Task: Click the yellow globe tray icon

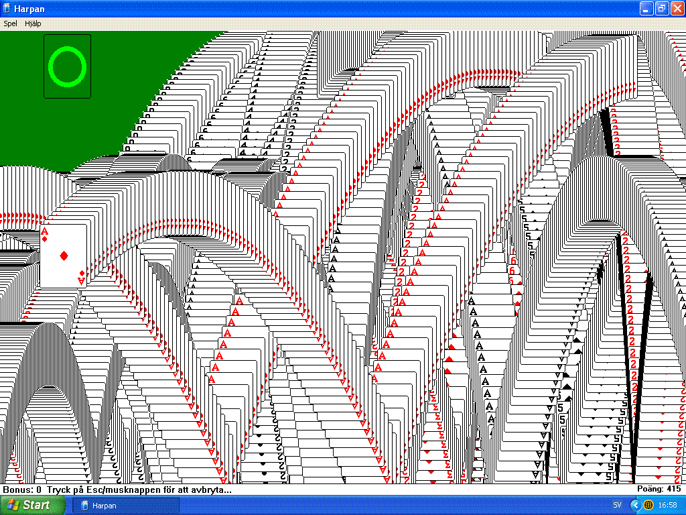Action: click(648, 505)
